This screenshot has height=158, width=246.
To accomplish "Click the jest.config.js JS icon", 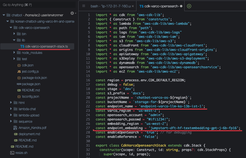I will 19,71.
